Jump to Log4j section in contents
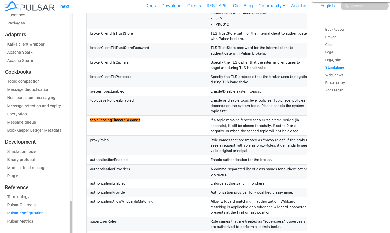Viewport: 390px width, 233px height. pyautogui.click(x=330, y=52)
